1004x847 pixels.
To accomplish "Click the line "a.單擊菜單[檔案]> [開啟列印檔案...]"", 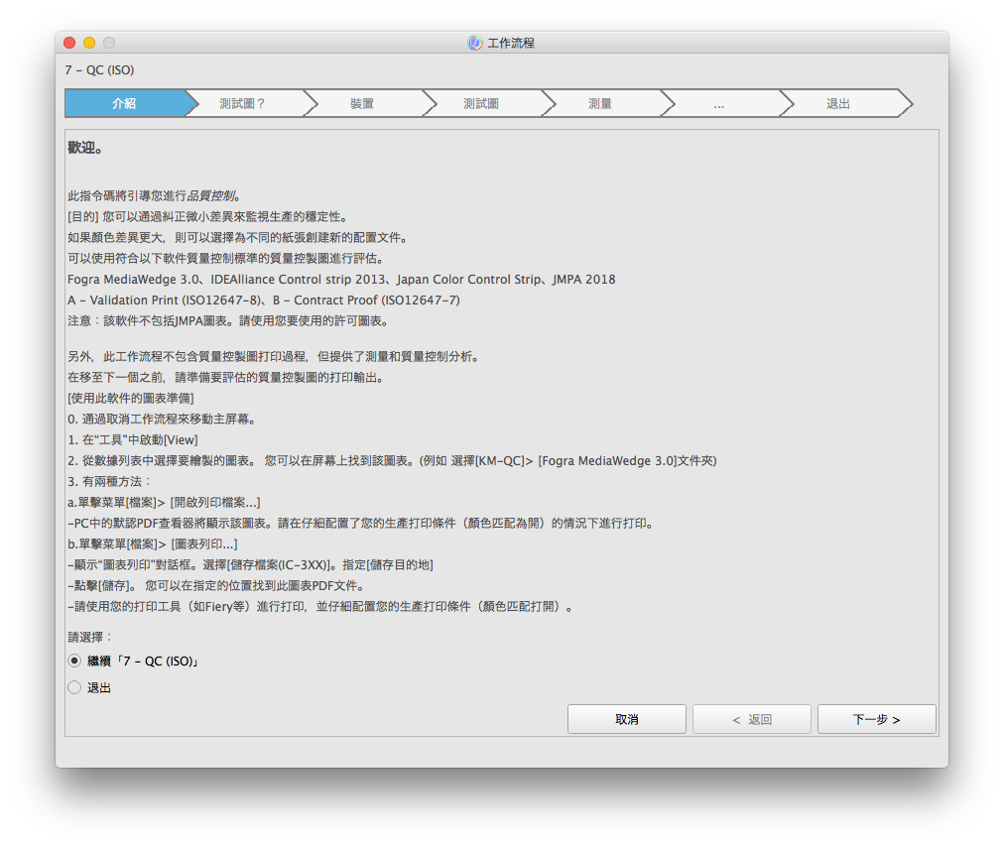I will point(164,503).
